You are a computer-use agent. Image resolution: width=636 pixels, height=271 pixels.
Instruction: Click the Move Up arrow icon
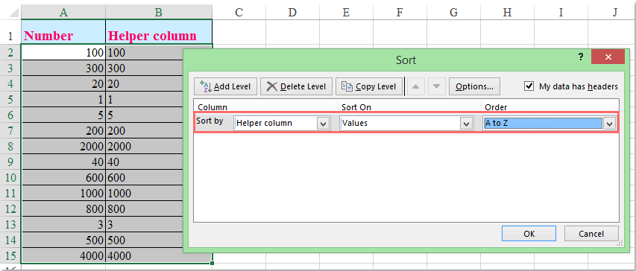pos(416,86)
